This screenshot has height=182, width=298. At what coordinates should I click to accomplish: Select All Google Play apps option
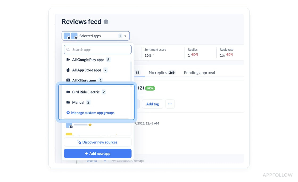click(88, 60)
